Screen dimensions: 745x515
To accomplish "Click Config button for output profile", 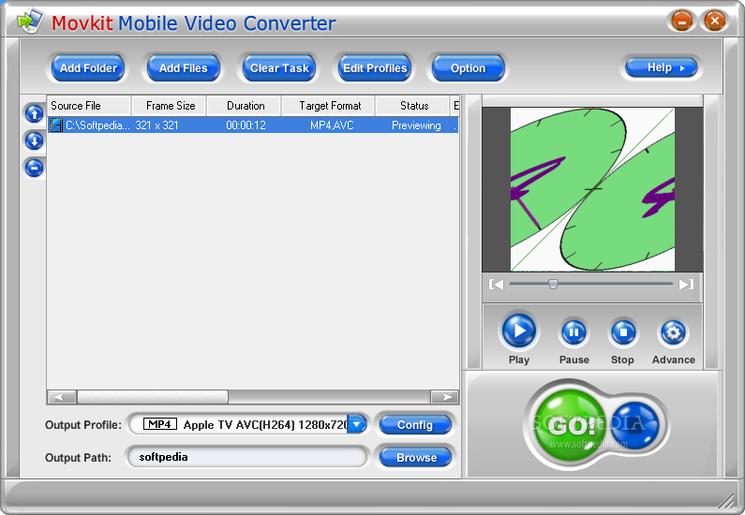I will (415, 425).
